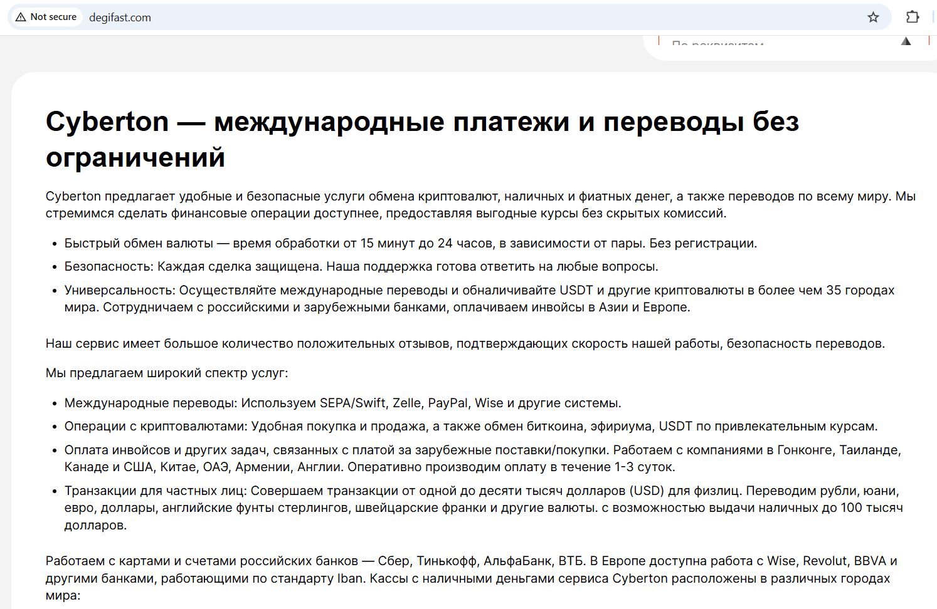Screen dimensions: 937x609
Task: Click the paragraph "Работаем с картами и счетами"
Action: [x=472, y=578]
